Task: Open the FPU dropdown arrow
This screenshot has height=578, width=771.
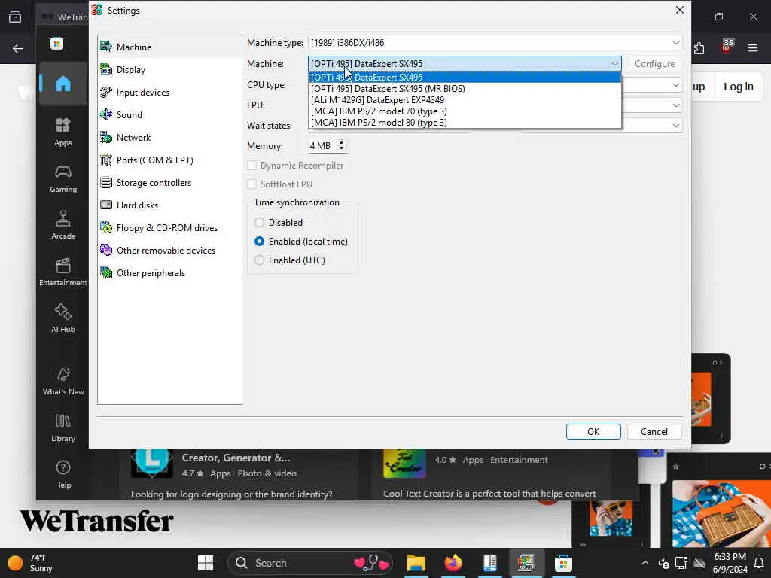Action: click(676, 105)
